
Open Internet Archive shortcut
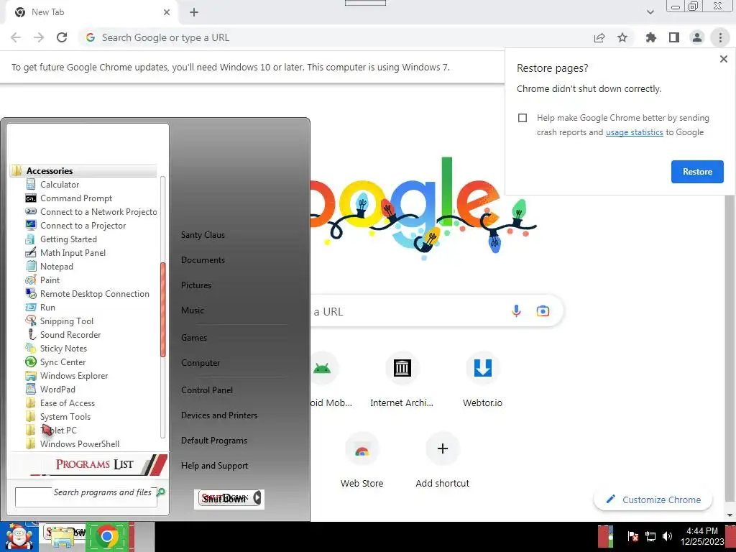click(402, 379)
